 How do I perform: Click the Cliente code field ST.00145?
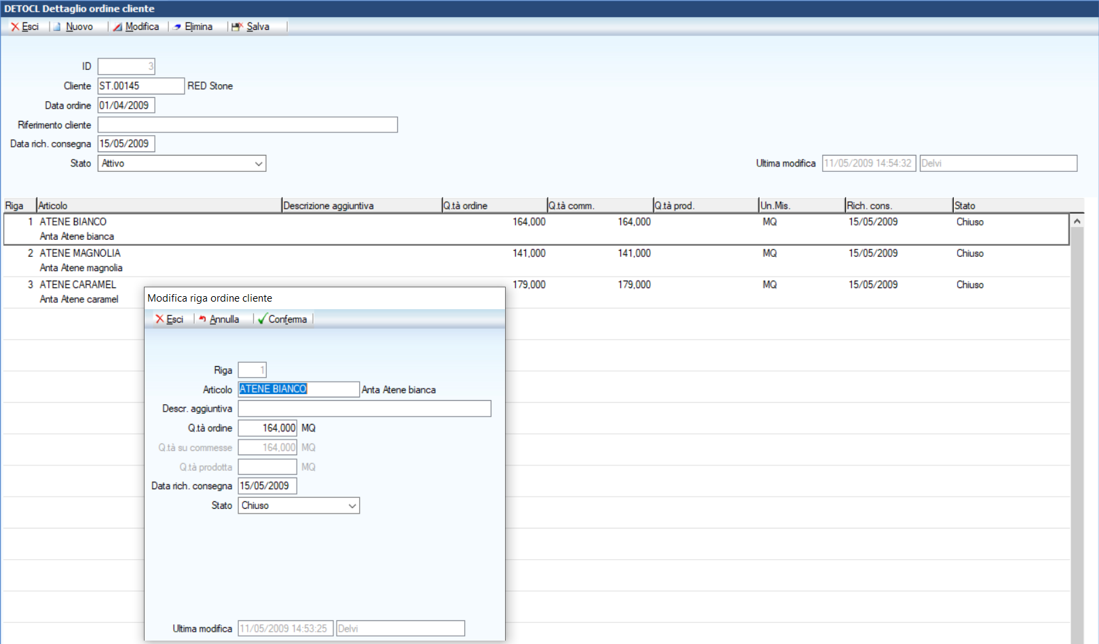click(141, 86)
